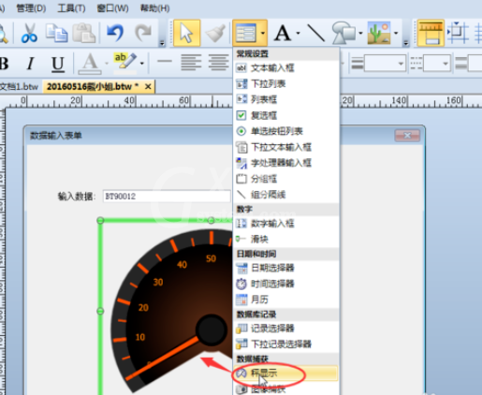Screen dimensions: 482x395
Task: Toggle Bold formatting
Action: (5, 64)
